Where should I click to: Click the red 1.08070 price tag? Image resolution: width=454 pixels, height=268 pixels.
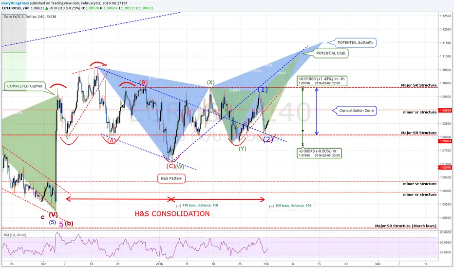(445, 168)
